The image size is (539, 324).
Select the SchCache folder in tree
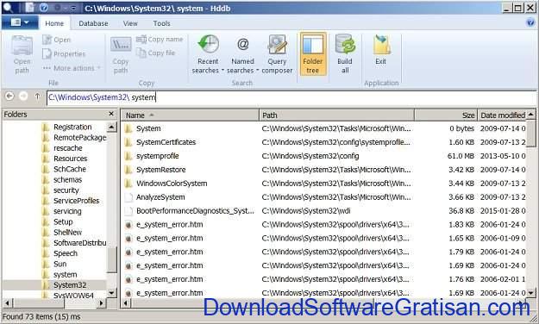pos(64,169)
